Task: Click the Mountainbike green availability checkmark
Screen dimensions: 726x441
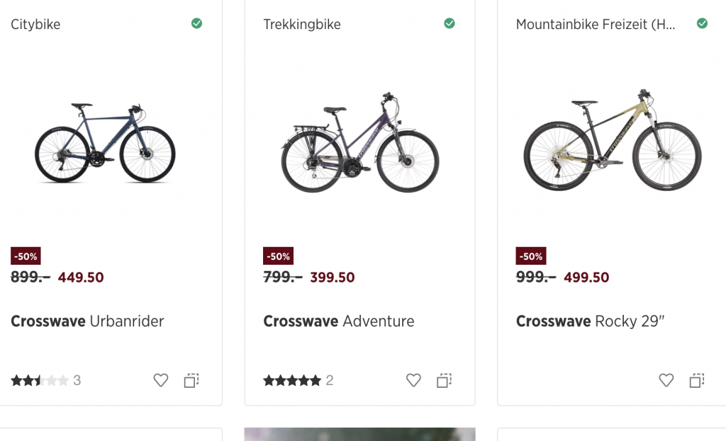Action: [x=702, y=23]
